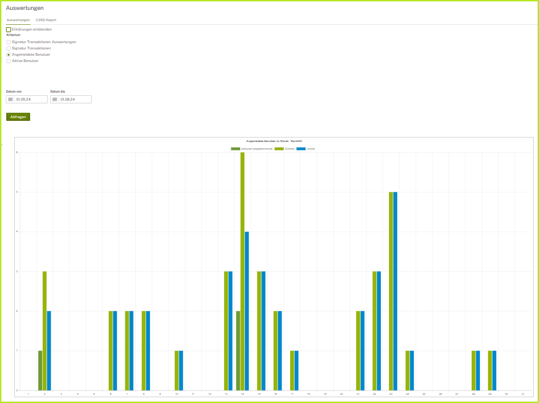
Task: Open the Datum von calendar picker icon
Action: 10,99
